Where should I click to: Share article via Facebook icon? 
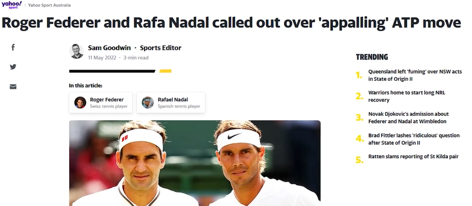(13, 47)
